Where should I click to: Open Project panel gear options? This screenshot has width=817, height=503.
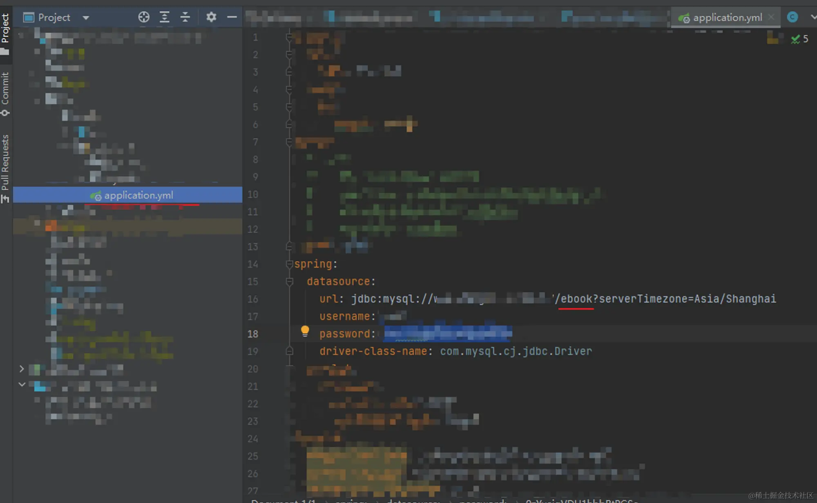point(211,17)
